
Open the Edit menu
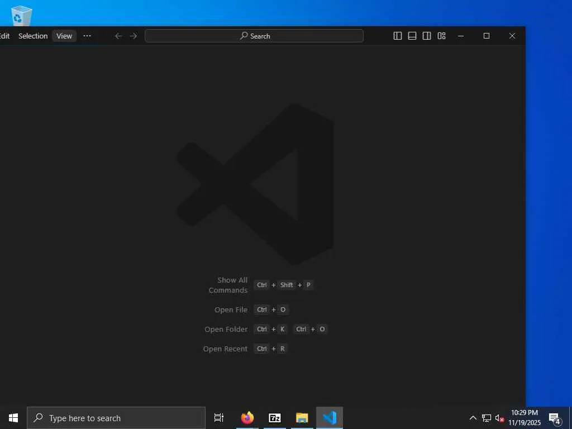click(x=4, y=36)
